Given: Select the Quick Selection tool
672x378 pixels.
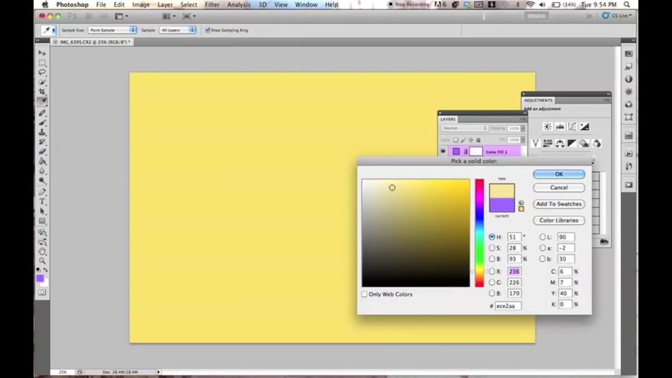Looking at the screenshot, I should pyautogui.click(x=42, y=82).
